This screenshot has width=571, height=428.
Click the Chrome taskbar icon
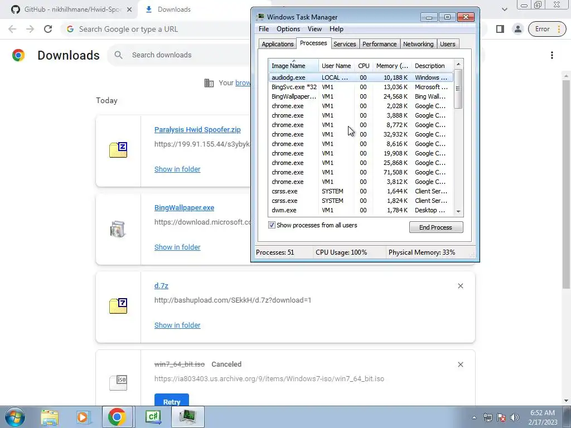(117, 417)
